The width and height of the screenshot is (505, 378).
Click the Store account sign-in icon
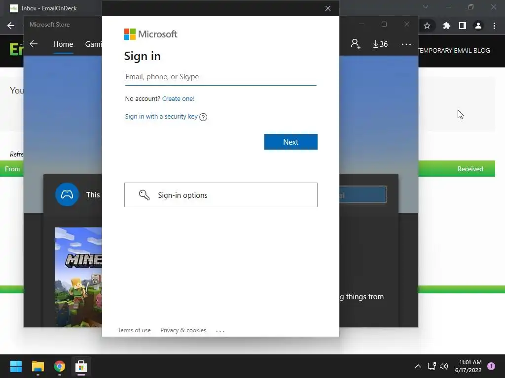point(356,44)
